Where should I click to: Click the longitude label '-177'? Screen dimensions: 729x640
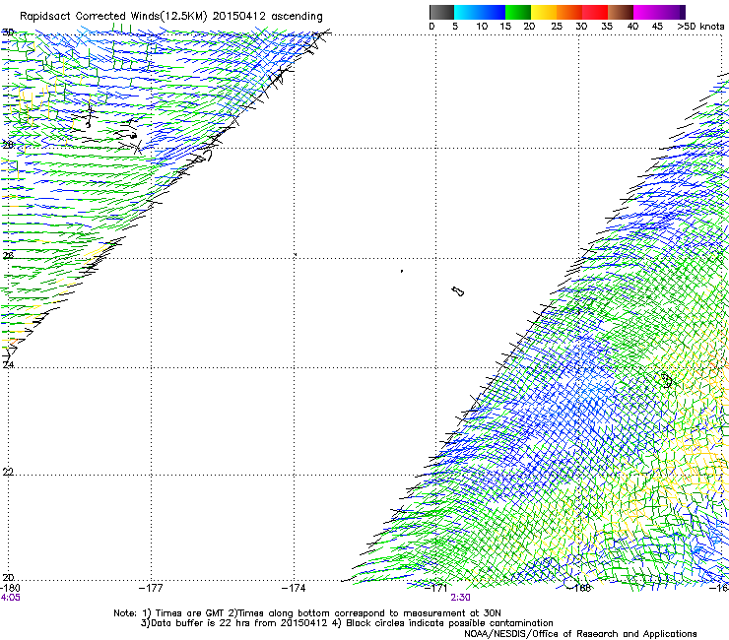coord(151,588)
